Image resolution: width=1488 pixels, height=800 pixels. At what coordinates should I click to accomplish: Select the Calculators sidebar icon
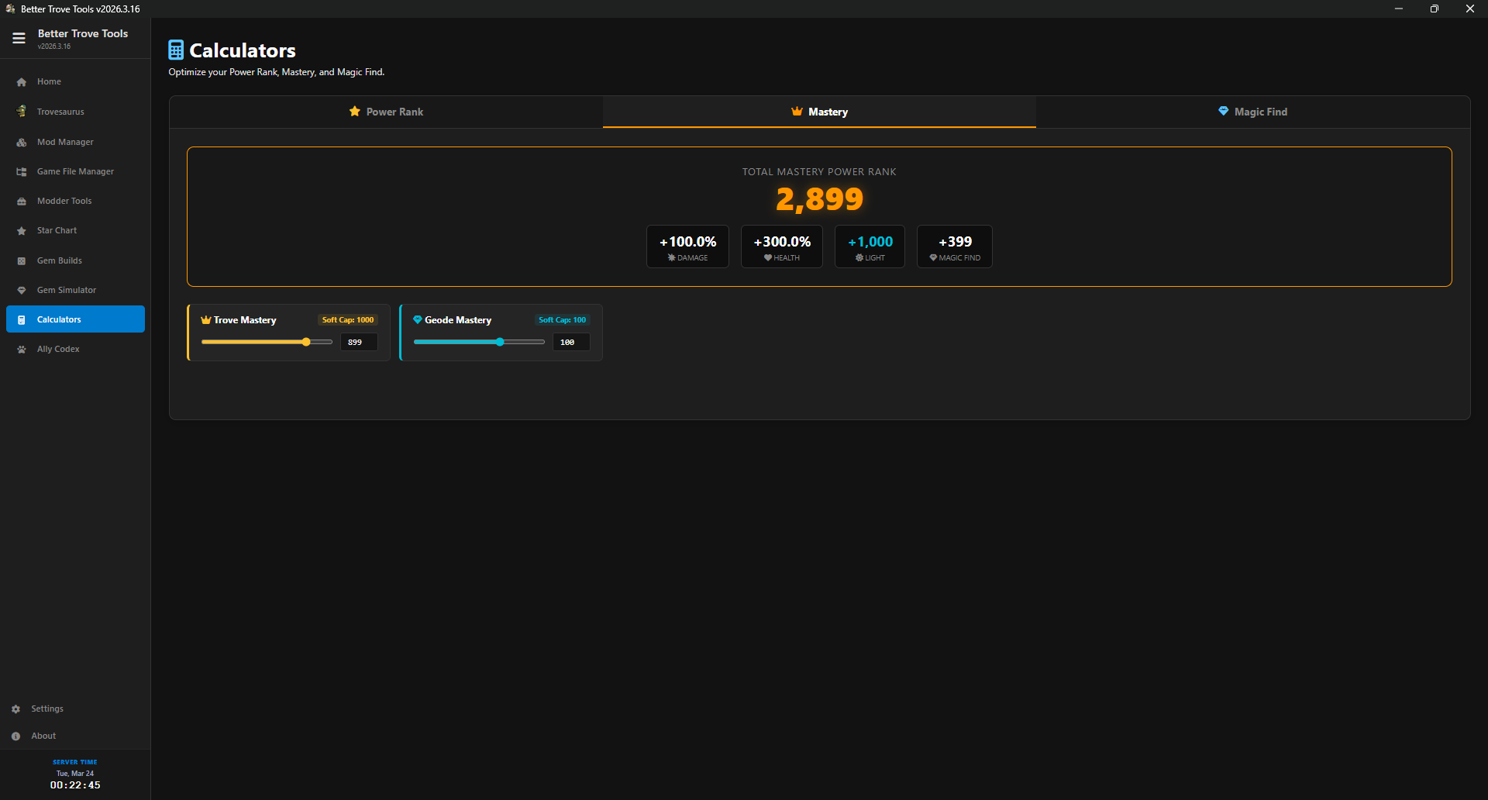click(x=21, y=319)
